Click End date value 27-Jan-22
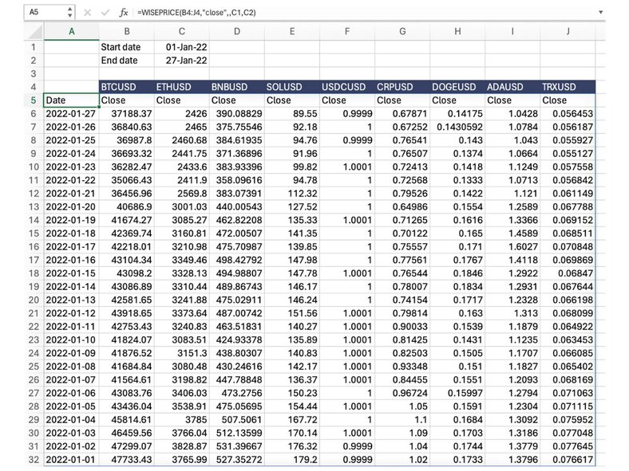The width and height of the screenshot is (629, 471). 181,61
